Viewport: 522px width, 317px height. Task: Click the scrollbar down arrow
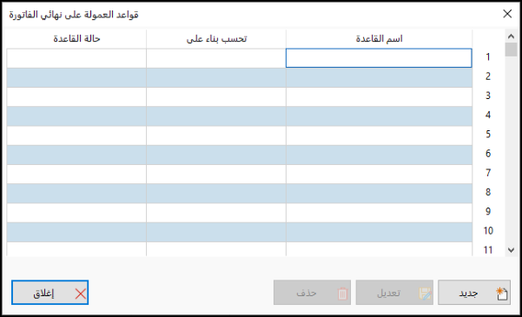coord(511,250)
